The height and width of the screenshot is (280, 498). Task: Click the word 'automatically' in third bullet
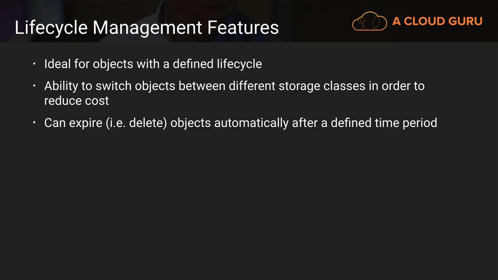pyautogui.click(x=251, y=123)
